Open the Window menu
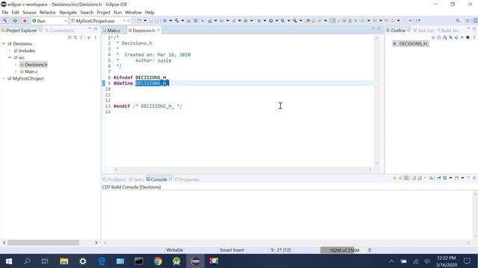The image size is (478, 268). (133, 13)
